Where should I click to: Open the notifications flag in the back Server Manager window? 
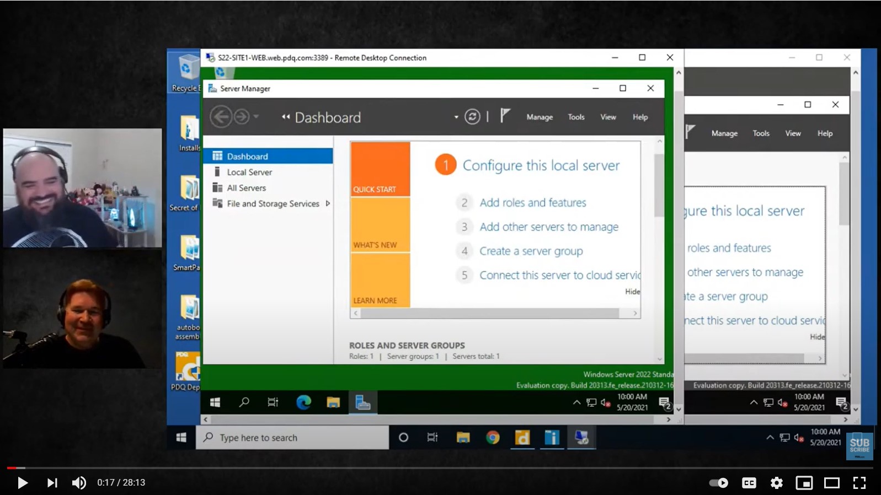pos(690,132)
